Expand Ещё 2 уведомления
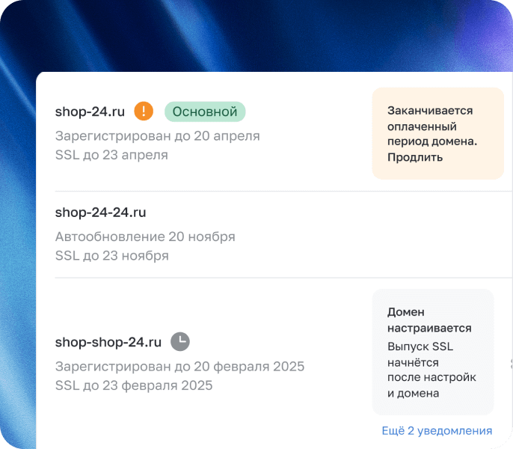This screenshot has width=513, height=449. [x=437, y=430]
